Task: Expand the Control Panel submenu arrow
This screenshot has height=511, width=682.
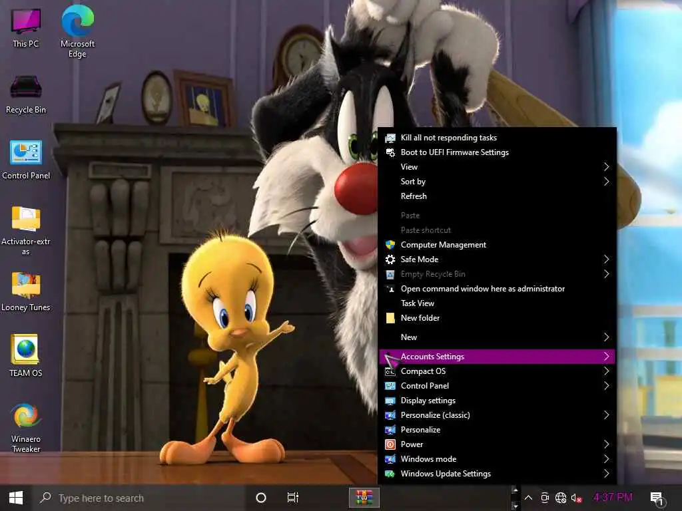Action: click(x=606, y=386)
